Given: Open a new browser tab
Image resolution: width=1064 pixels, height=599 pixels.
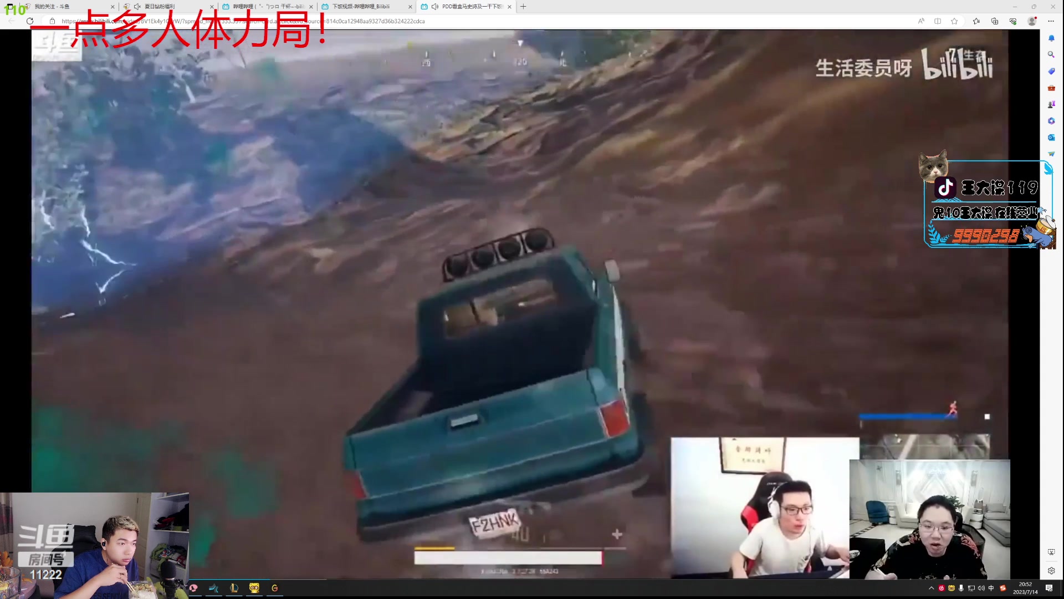Looking at the screenshot, I should 523,7.
